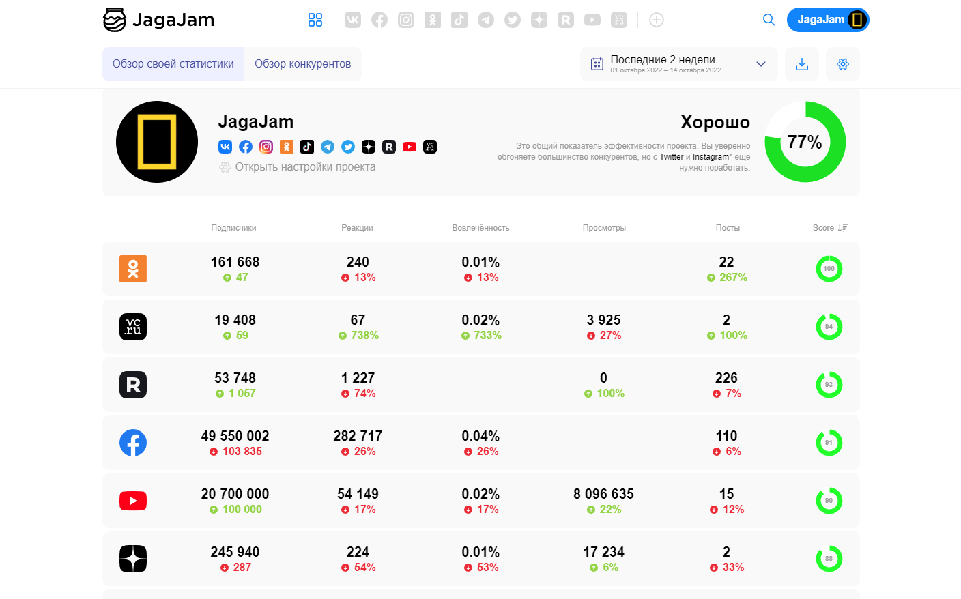The image size is (961, 599).
Task: Click 'Открыть настройки проекта' link
Action: [304, 167]
